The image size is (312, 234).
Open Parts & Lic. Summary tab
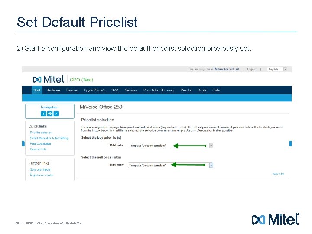click(x=159, y=90)
